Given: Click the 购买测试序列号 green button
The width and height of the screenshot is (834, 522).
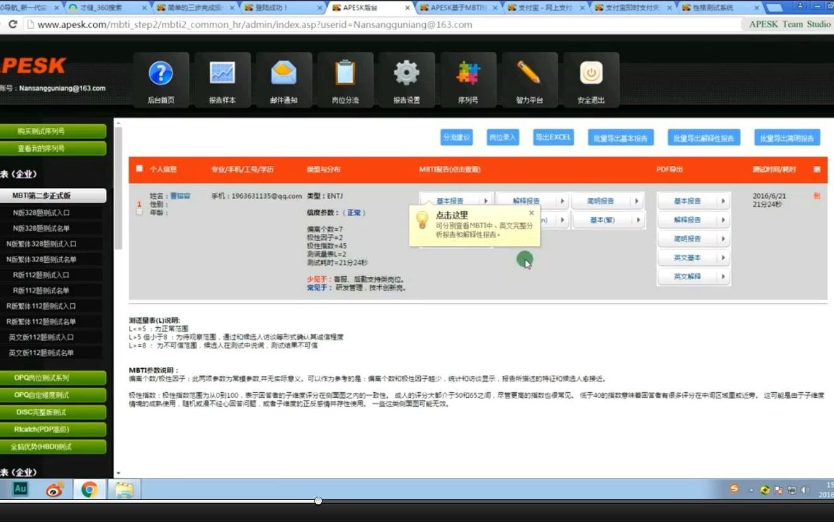Looking at the screenshot, I should 53,131.
